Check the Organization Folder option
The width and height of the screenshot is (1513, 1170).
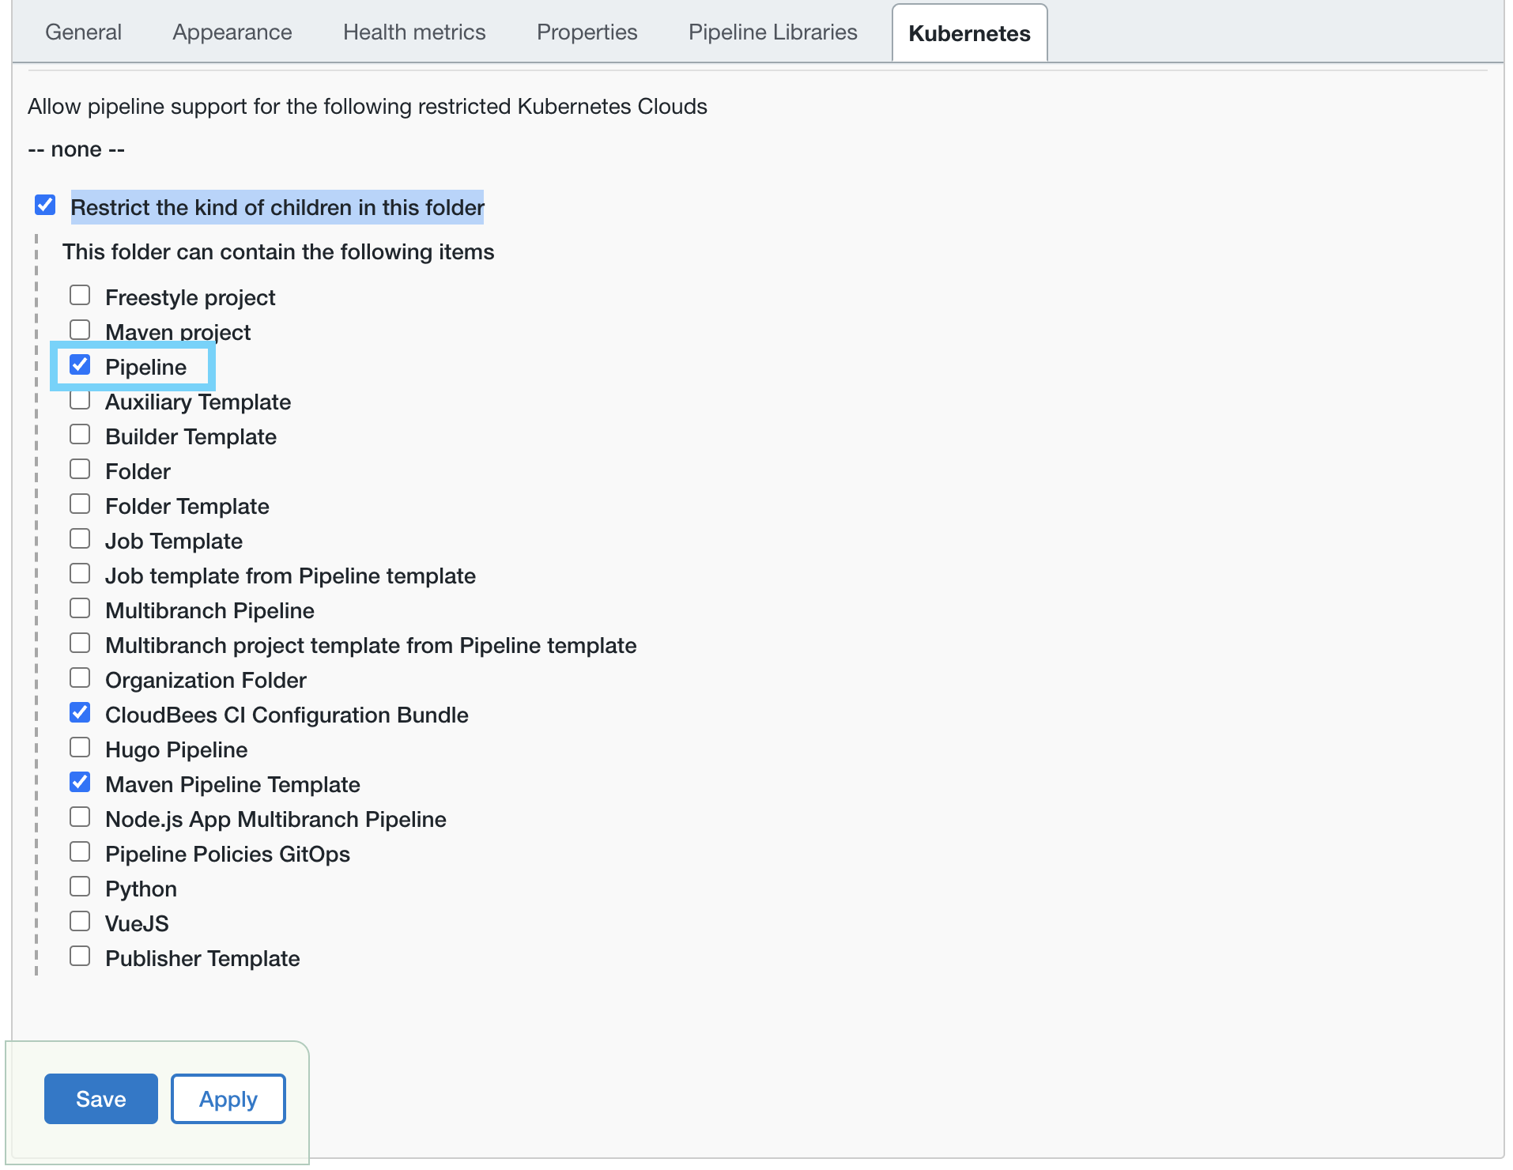[80, 678]
